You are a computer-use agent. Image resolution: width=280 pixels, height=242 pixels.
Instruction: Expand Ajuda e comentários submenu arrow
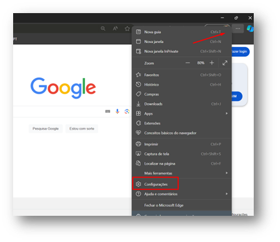[226, 194]
